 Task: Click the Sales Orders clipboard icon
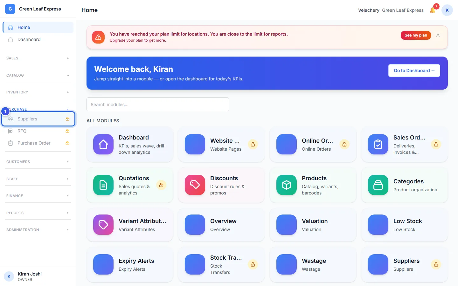378,144
